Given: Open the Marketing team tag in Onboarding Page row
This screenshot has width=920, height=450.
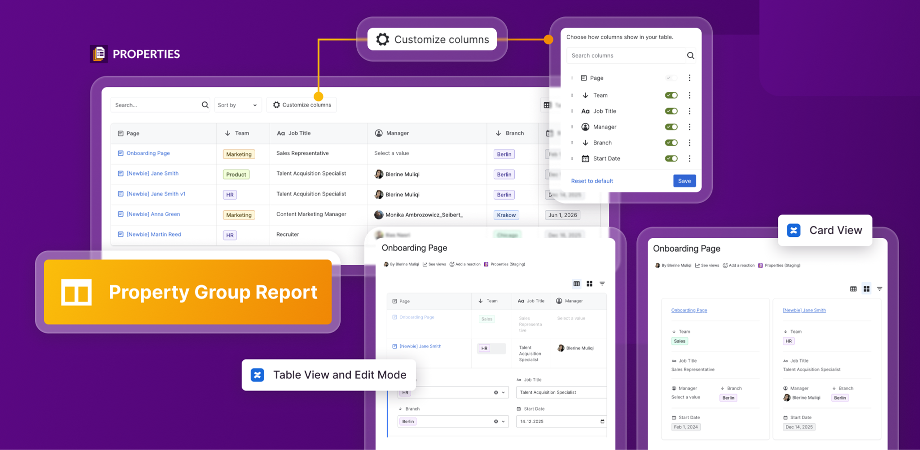Looking at the screenshot, I should click(239, 154).
